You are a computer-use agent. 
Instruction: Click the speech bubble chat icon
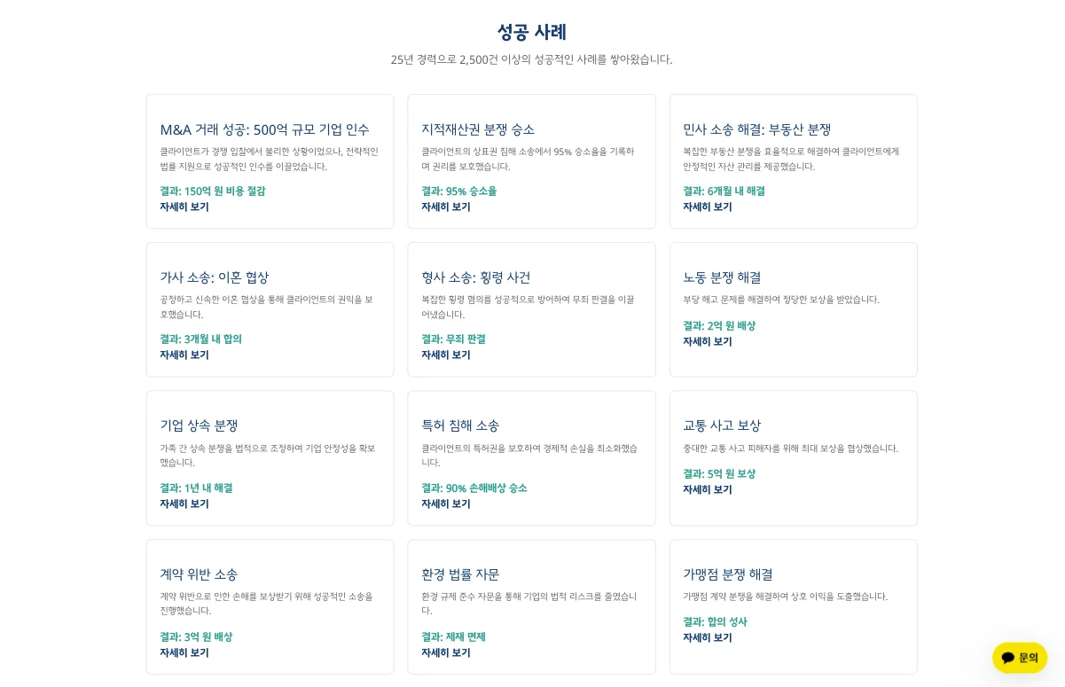[1009, 657]
